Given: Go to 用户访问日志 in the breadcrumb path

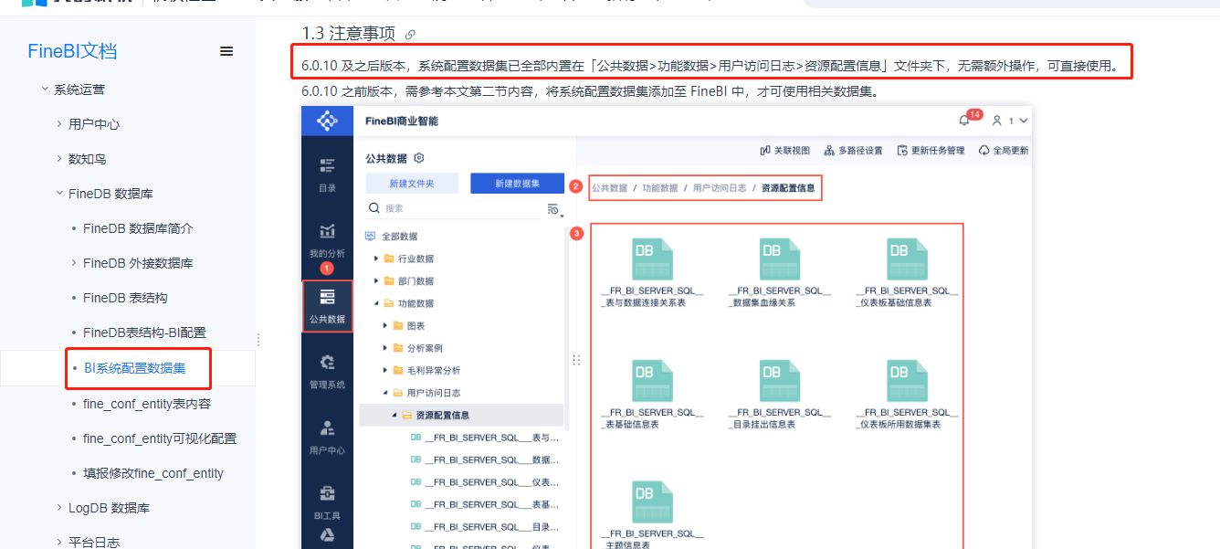Looking at the screenshot, I should [x=720, y=187].
